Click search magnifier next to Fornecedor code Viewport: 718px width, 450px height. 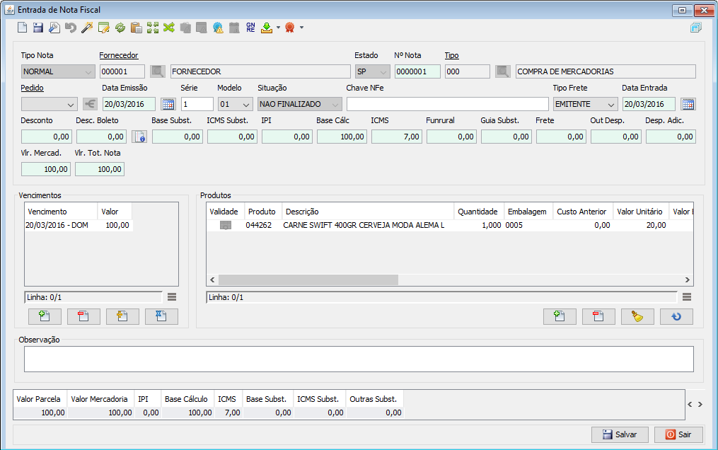(158, 71)
